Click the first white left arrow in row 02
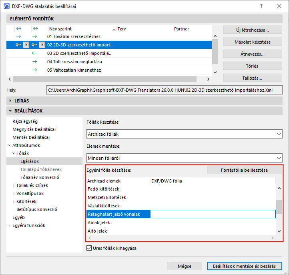289x275 pixels. (18, 45)
